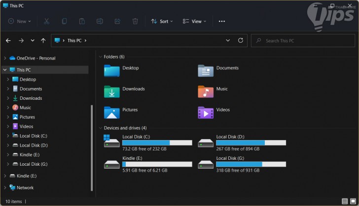Click the Cut scissors icon
359x206 pixels.
point(46,21)
